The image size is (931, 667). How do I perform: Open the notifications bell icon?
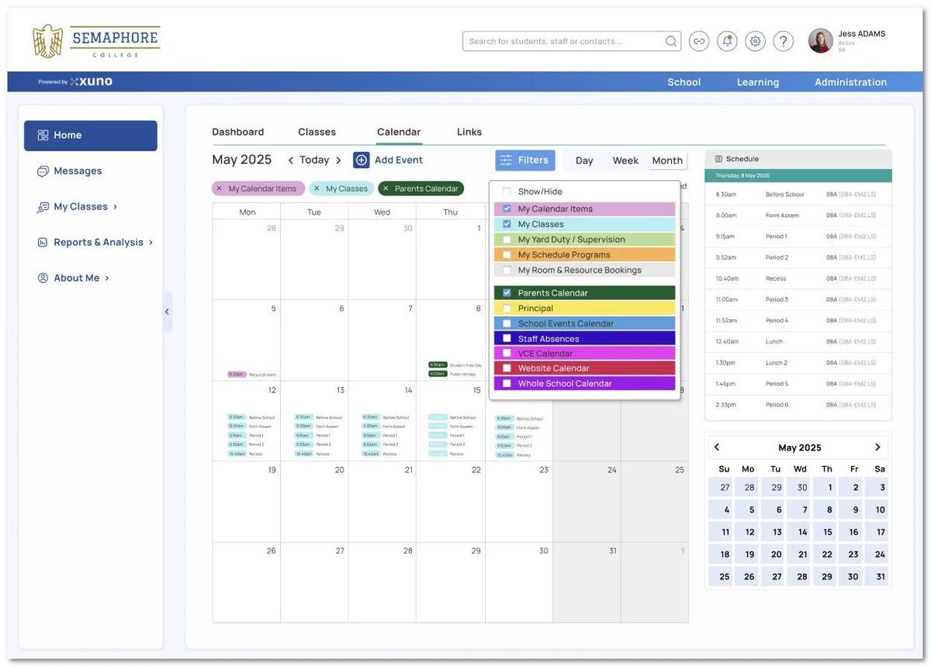[x=727, y=41]
